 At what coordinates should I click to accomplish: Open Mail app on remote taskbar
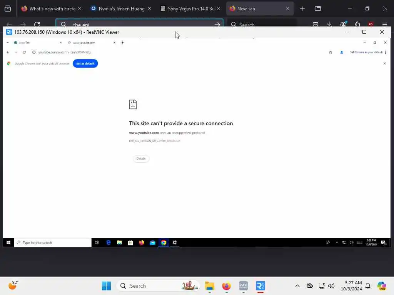(152, 243)
